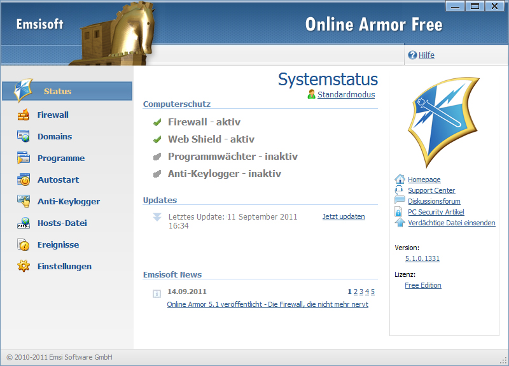The height and width of the screenshot is (366, 509).
Task: Open the Hosts-Datei section
Action: tap(62, 223)
